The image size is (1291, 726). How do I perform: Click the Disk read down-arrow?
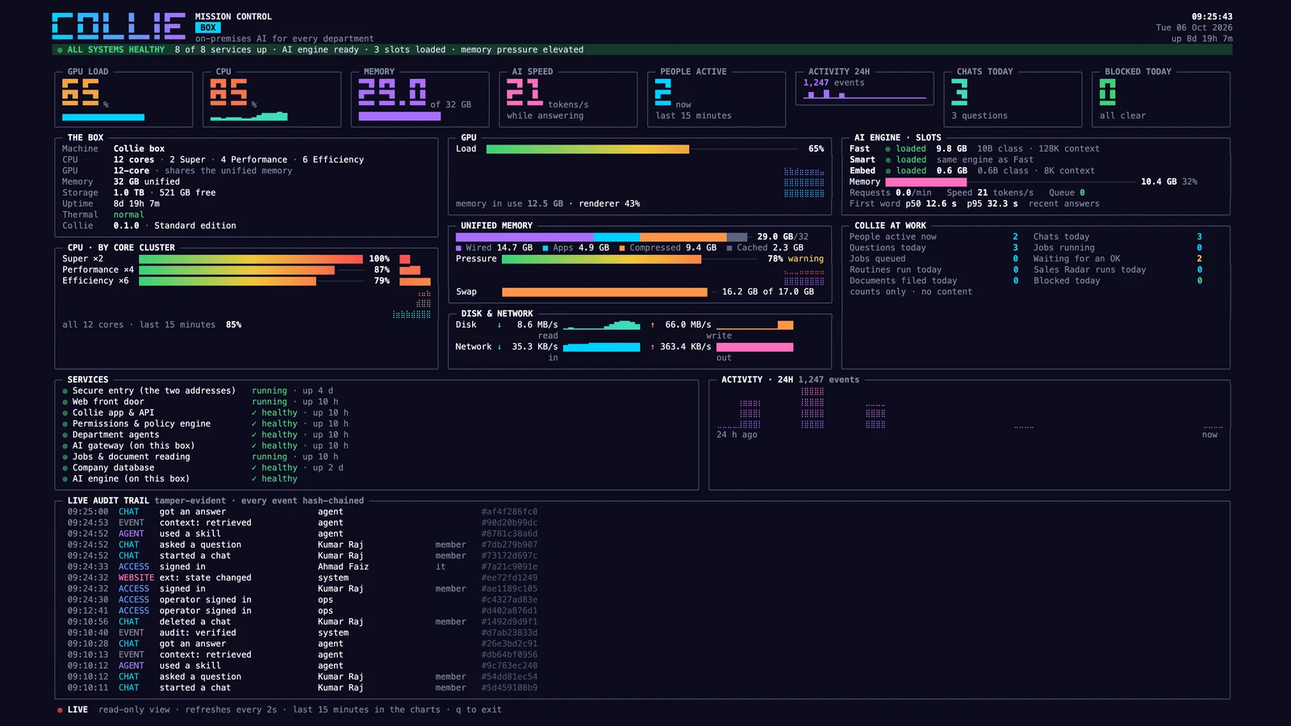point(499,325)
